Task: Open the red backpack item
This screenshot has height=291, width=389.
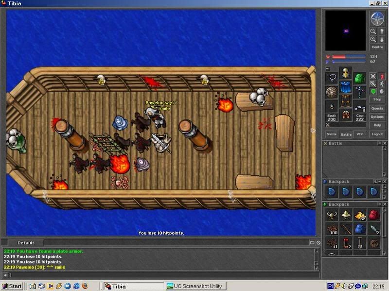Action: pyautogui.click(x=374, y=215)
